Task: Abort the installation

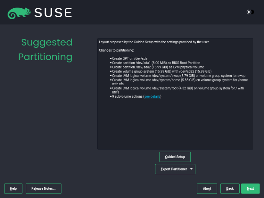Action: click(207, 188)
